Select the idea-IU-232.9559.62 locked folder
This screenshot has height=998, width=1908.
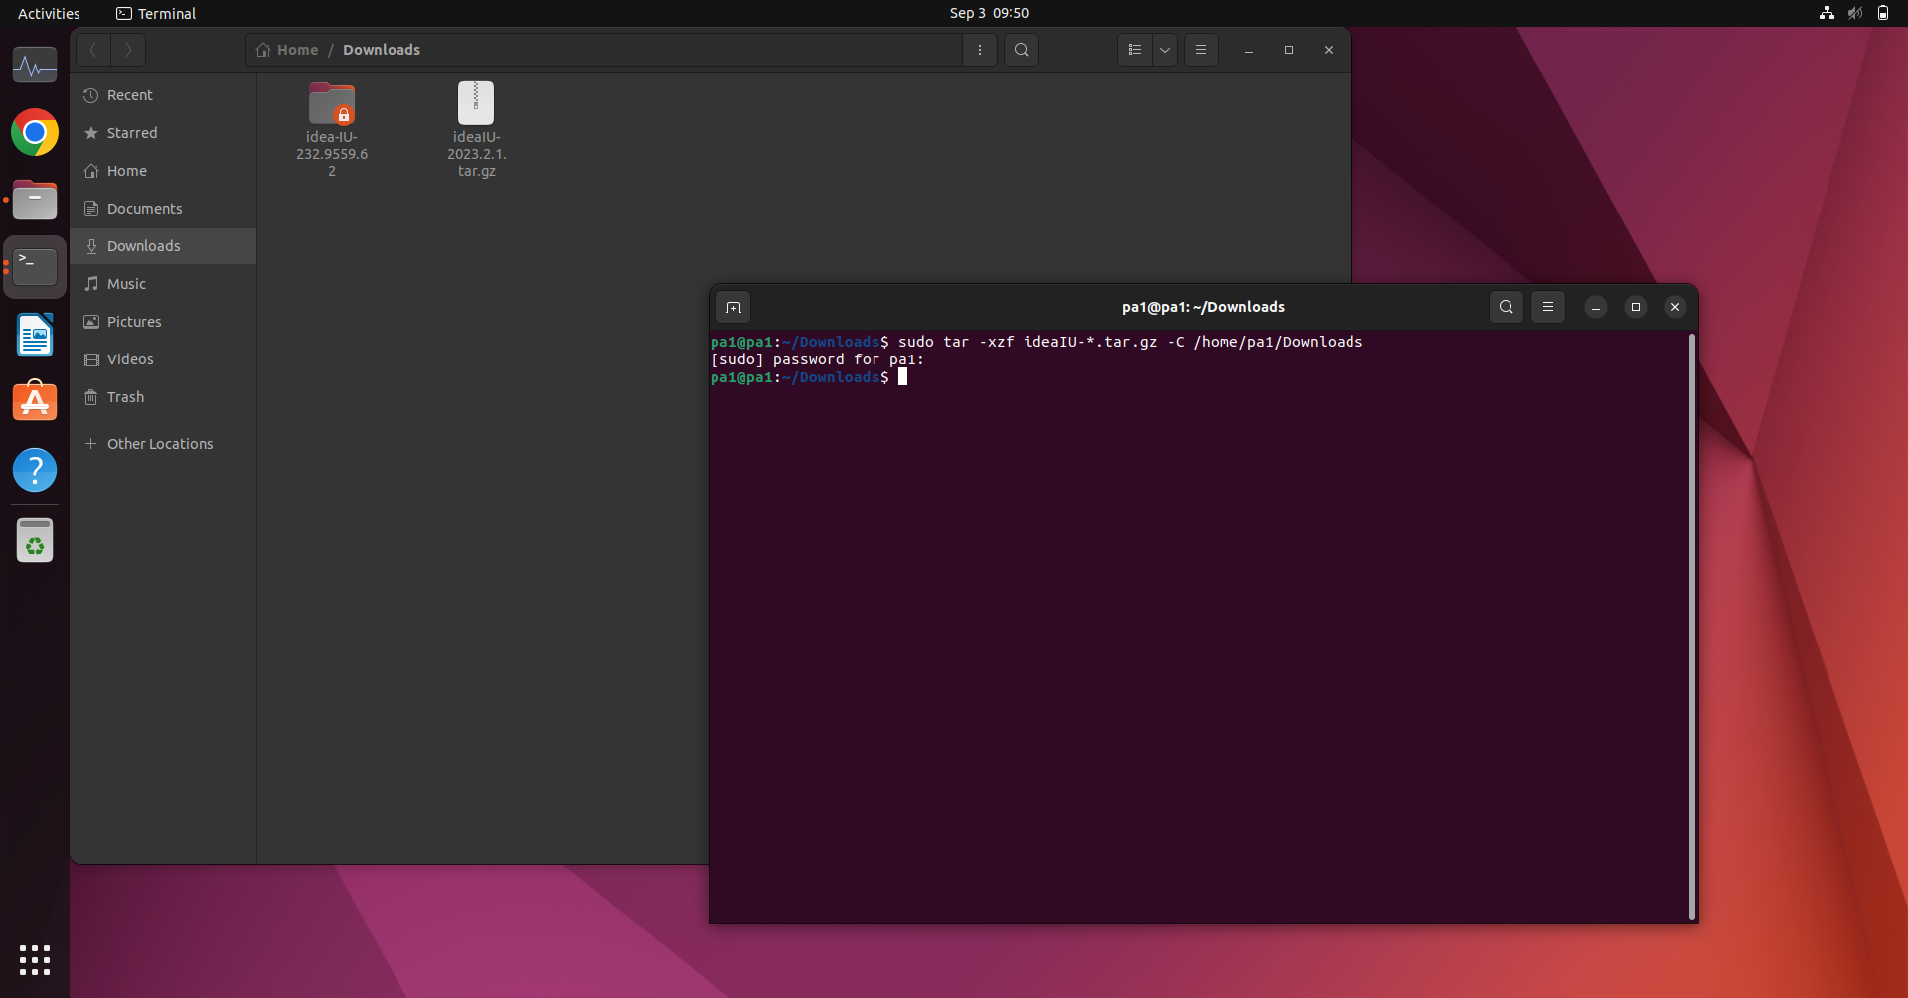[x=332, y=129]
